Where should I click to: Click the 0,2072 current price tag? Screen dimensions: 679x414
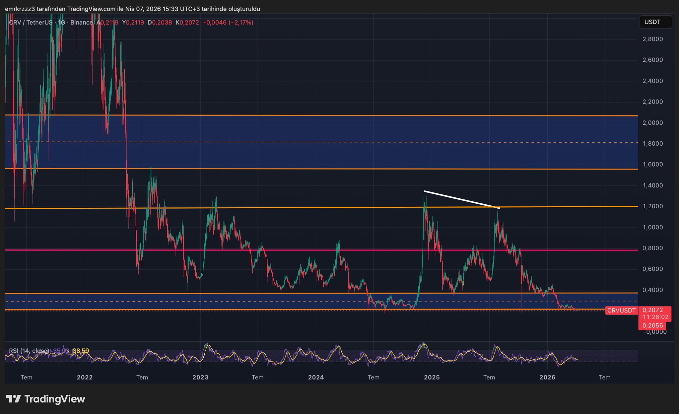652,310
